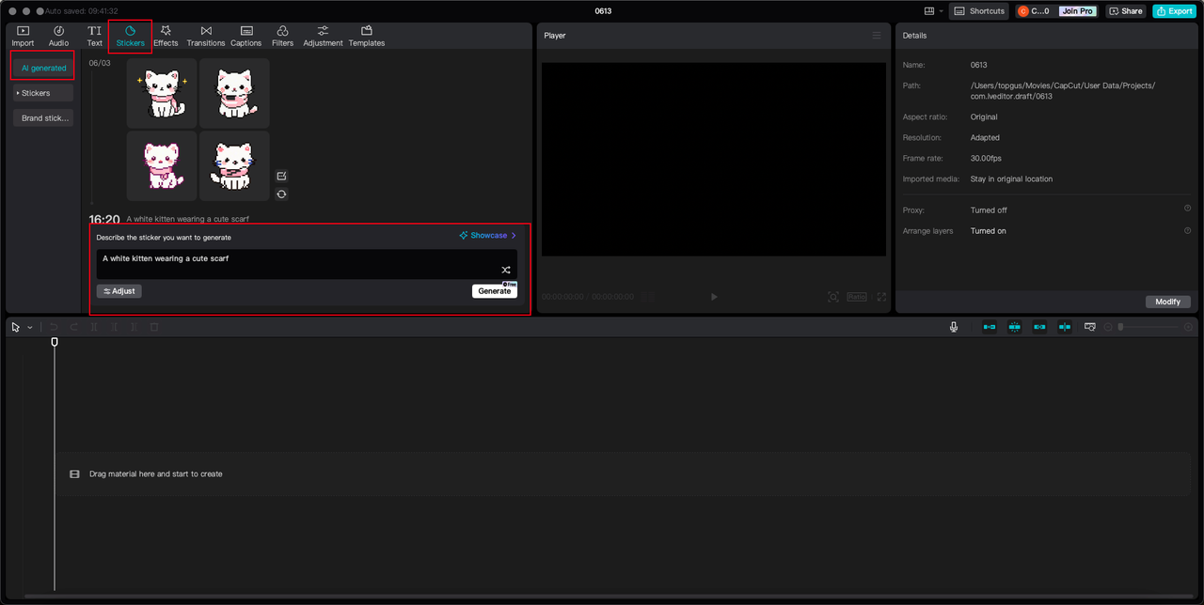The height and width of the screenshot is (605, 1204).
Task: Click the 'Stay in original location' value
Action: (1012, 178)
